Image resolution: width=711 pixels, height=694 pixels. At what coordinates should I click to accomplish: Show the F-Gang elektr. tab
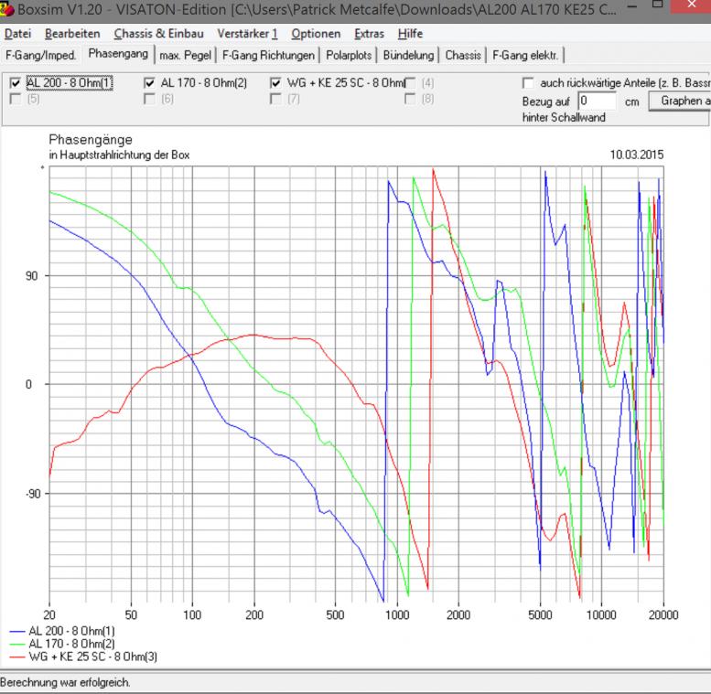tap(527, 55)
